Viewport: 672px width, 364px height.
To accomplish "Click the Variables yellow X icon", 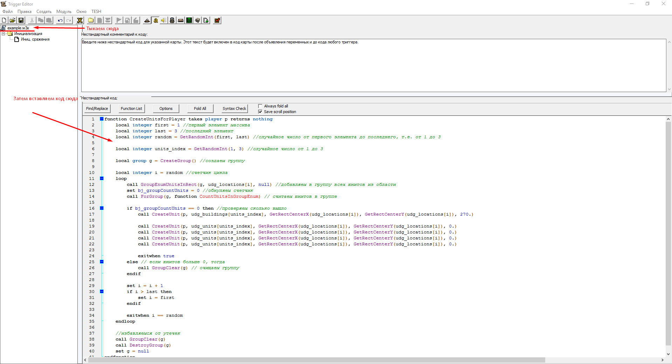I will (x=80, y=20).
